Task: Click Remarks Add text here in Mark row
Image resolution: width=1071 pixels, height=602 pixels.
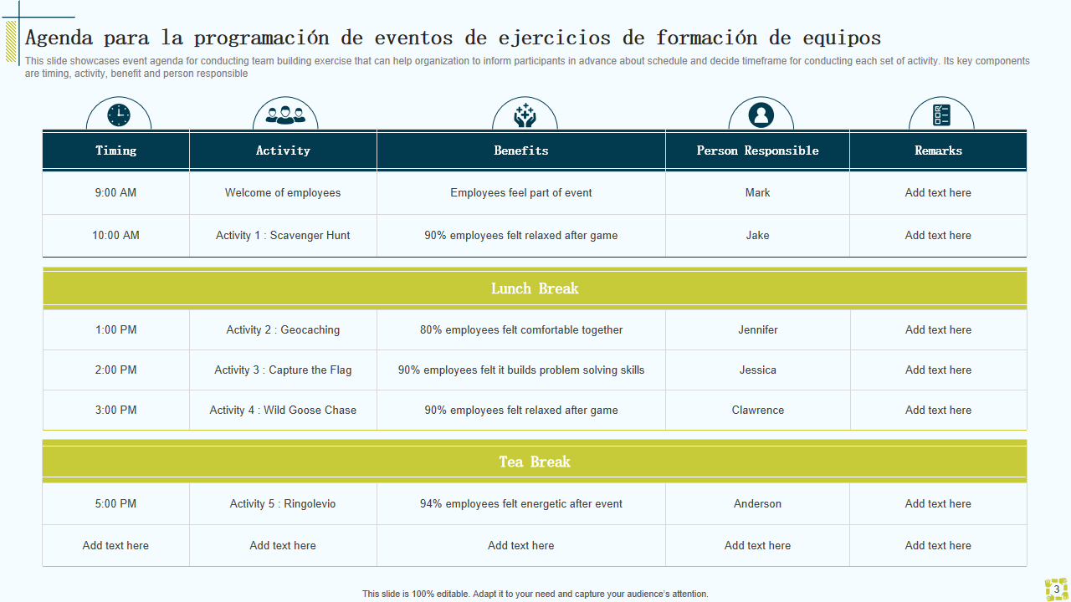Action: 938,193
